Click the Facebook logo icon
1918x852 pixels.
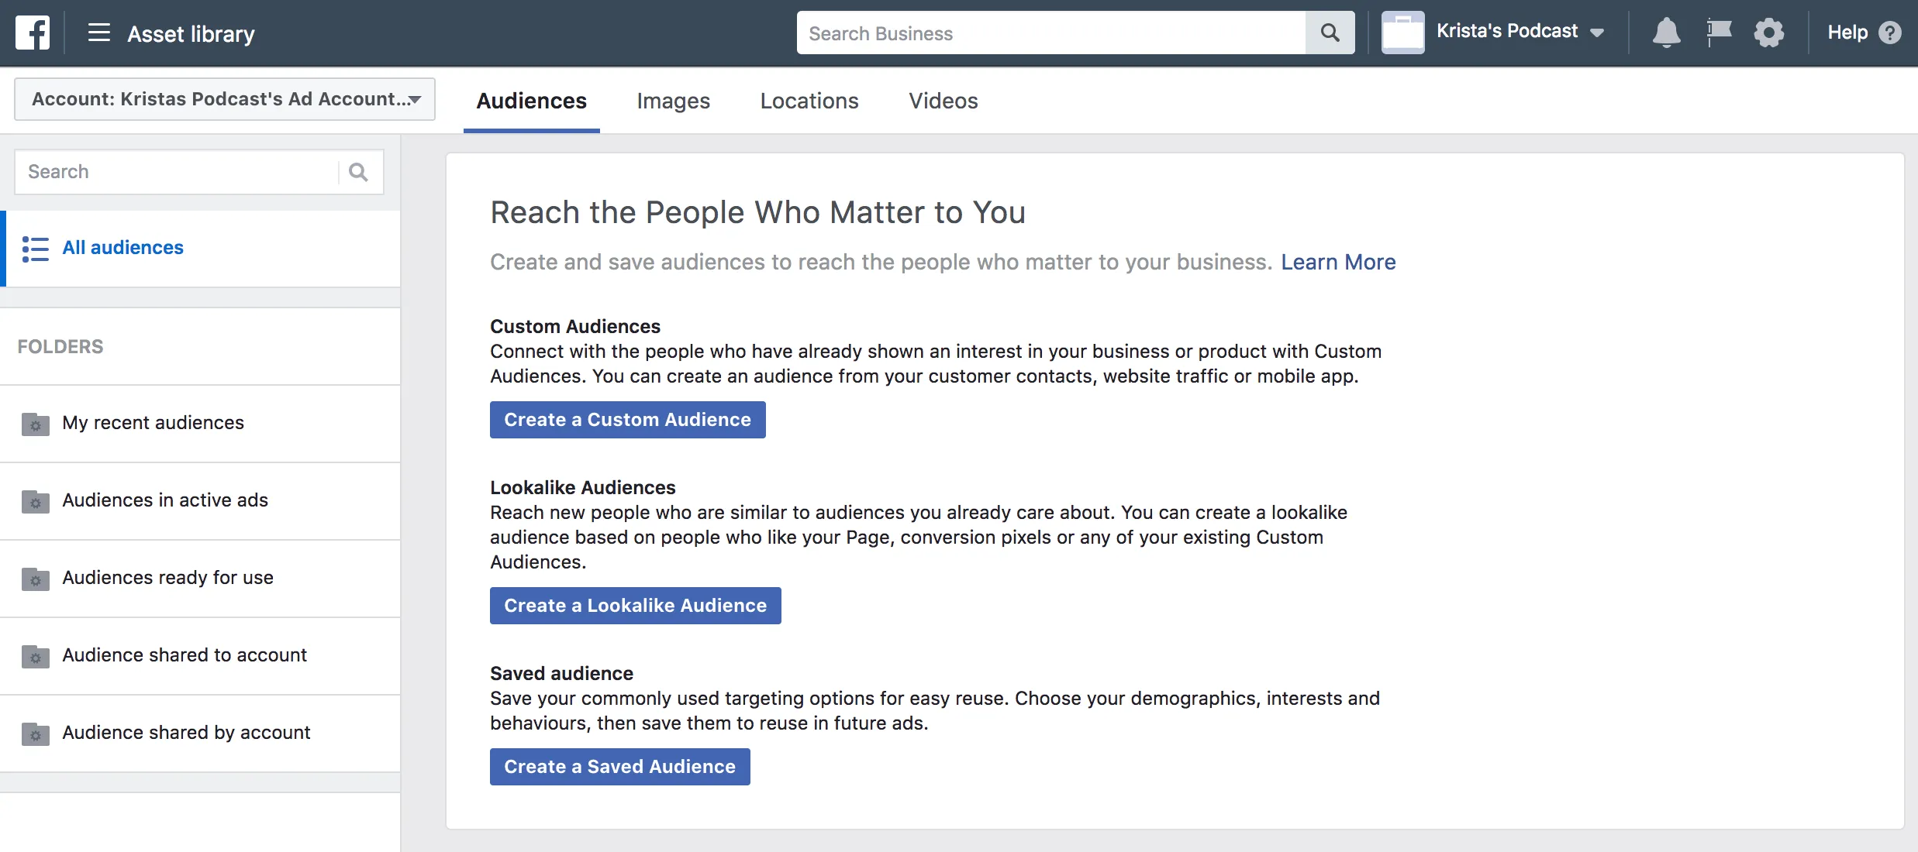tap(33, 33)
